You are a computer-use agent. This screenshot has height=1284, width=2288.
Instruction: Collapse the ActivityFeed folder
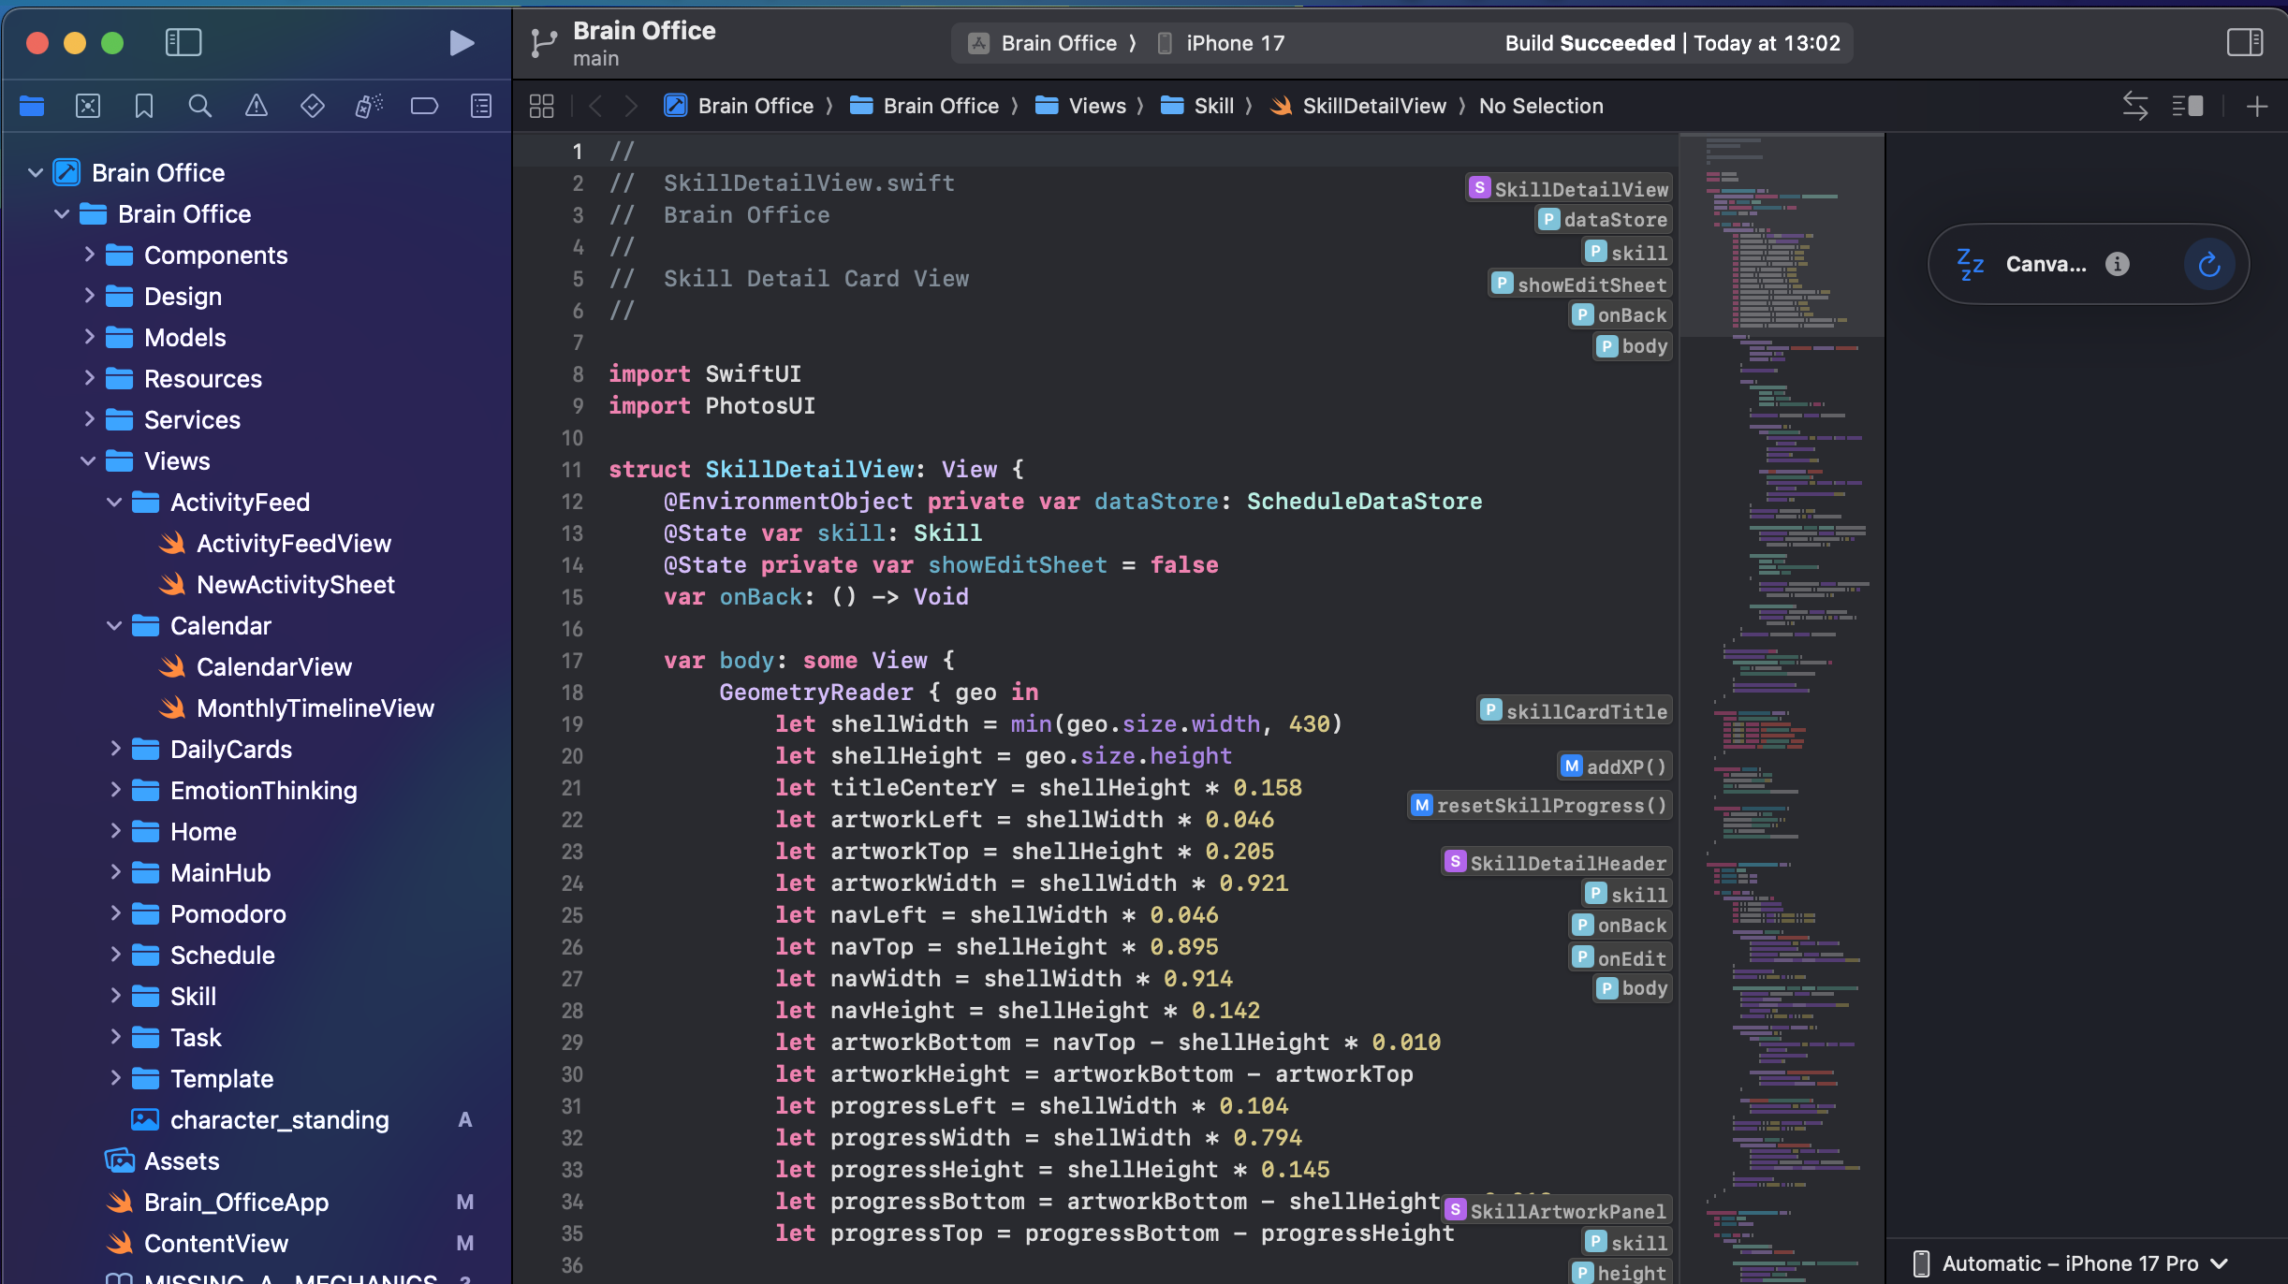(114, 503)
